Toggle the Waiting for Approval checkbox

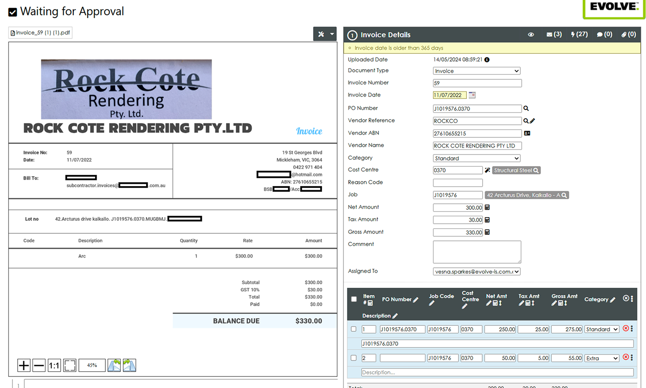tap(13, 12)
